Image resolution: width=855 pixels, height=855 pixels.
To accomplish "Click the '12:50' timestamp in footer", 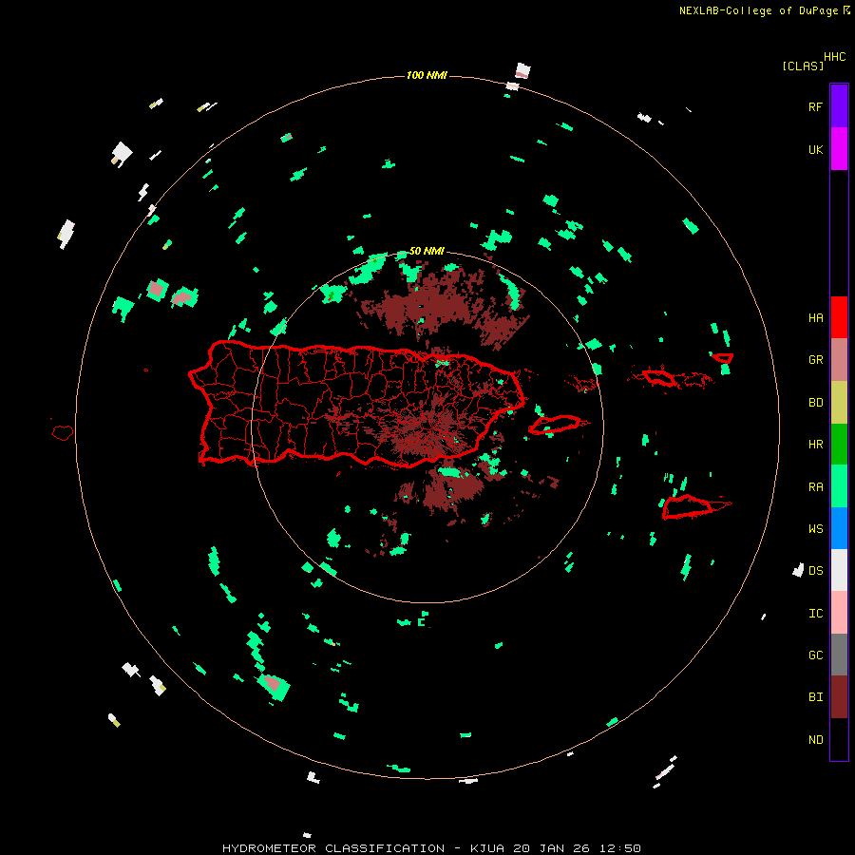I will (620, 848).
